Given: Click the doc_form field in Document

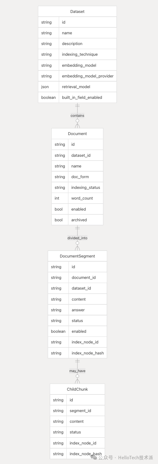Looking at the screenshot, I should coord(77,177).
